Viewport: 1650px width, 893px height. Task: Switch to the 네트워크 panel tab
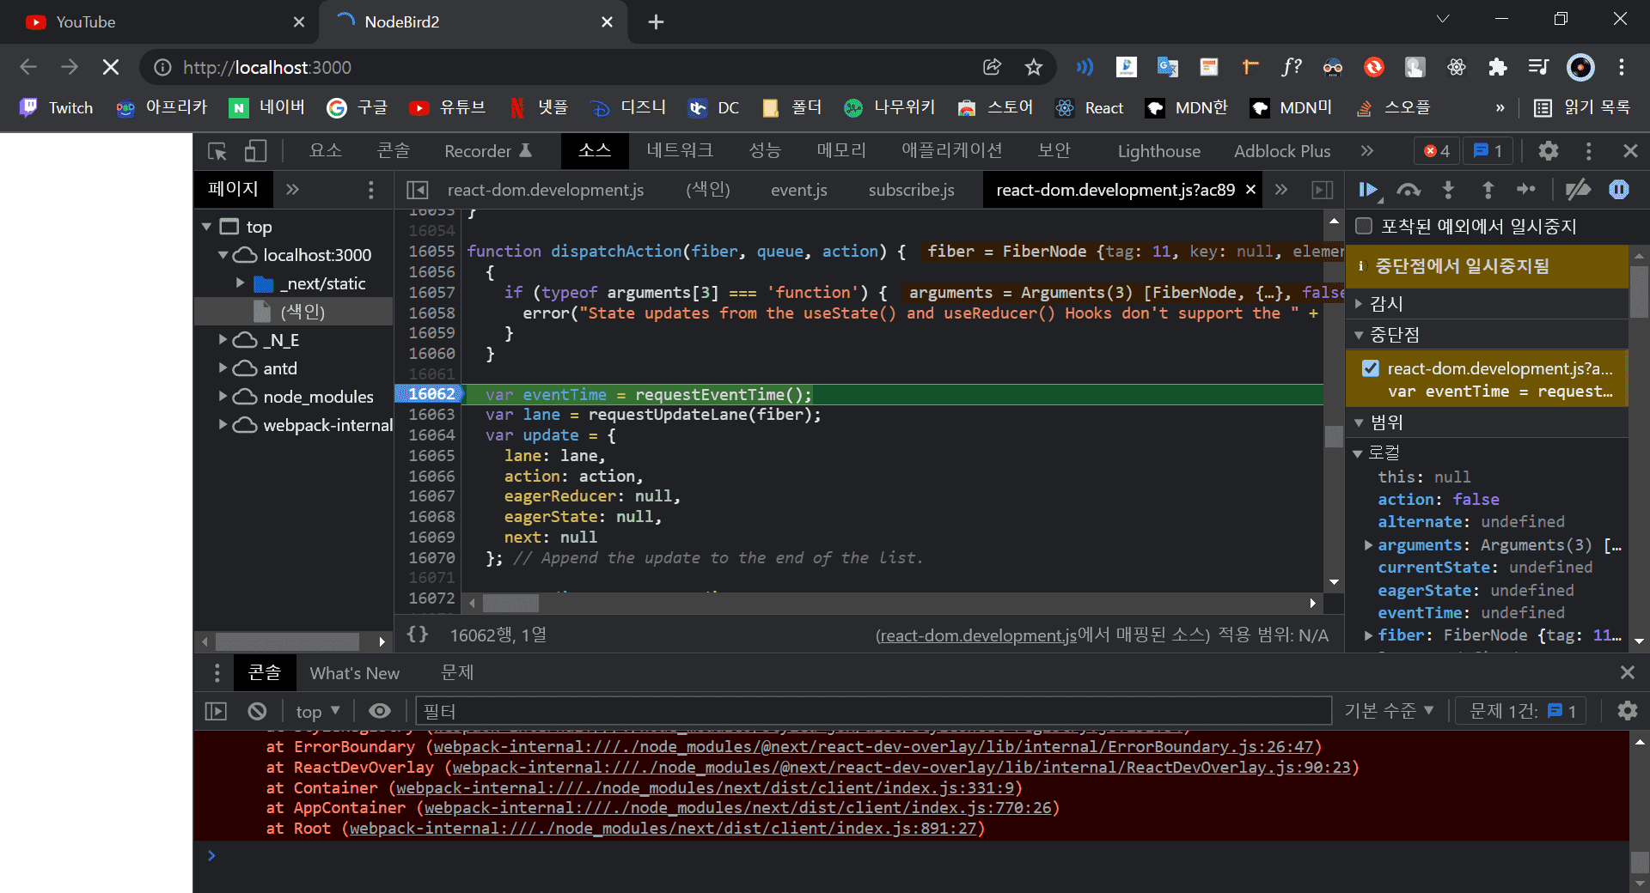(x=679, y=151)
